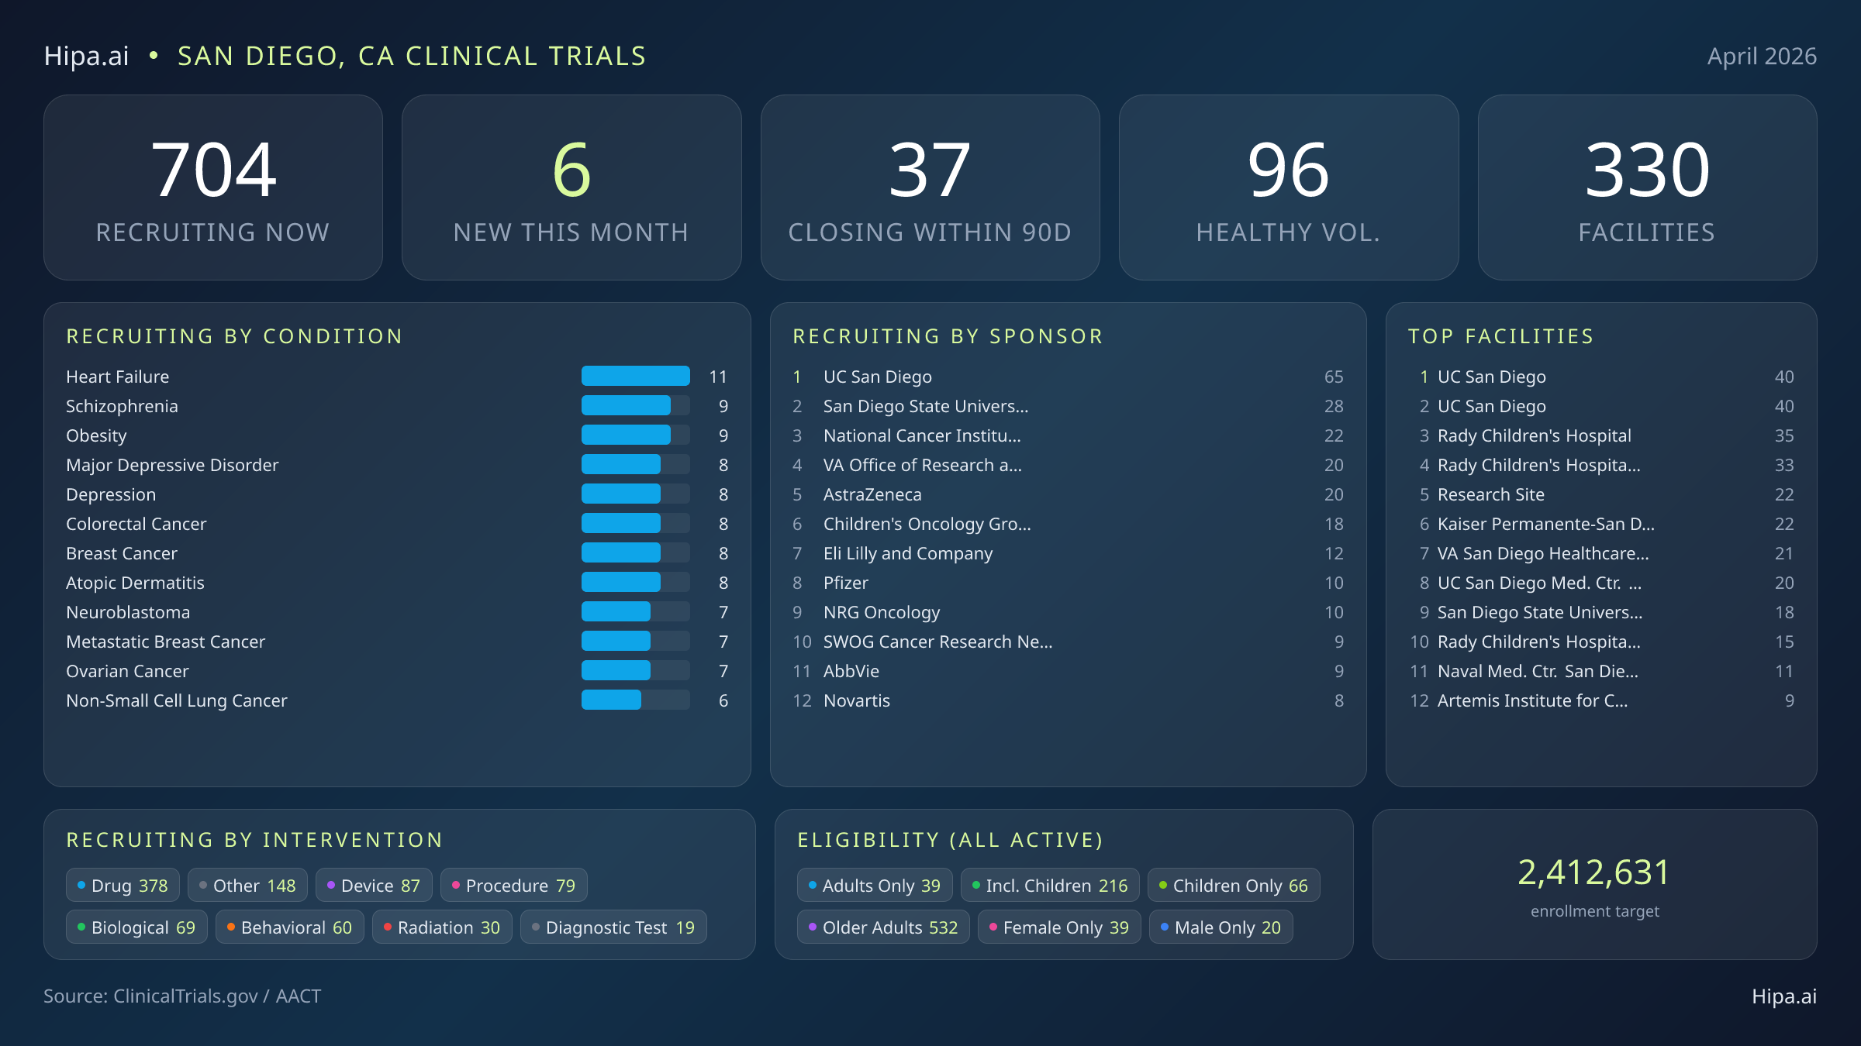Click UC San Diego sponsor row
The image size is (1861, 1046).
coord(1068,377)
